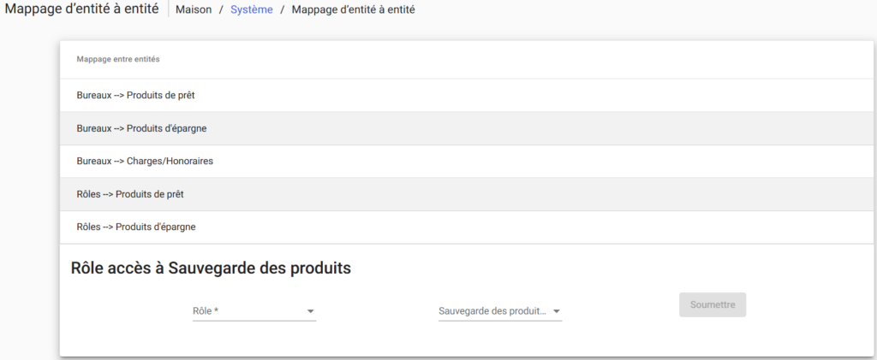Viewport: 877px width, 360px height.
Task: Click the slash separator after Maison
Action: click(221, 9)
